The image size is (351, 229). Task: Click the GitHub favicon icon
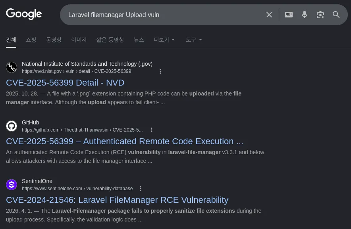tap(12, 126)
